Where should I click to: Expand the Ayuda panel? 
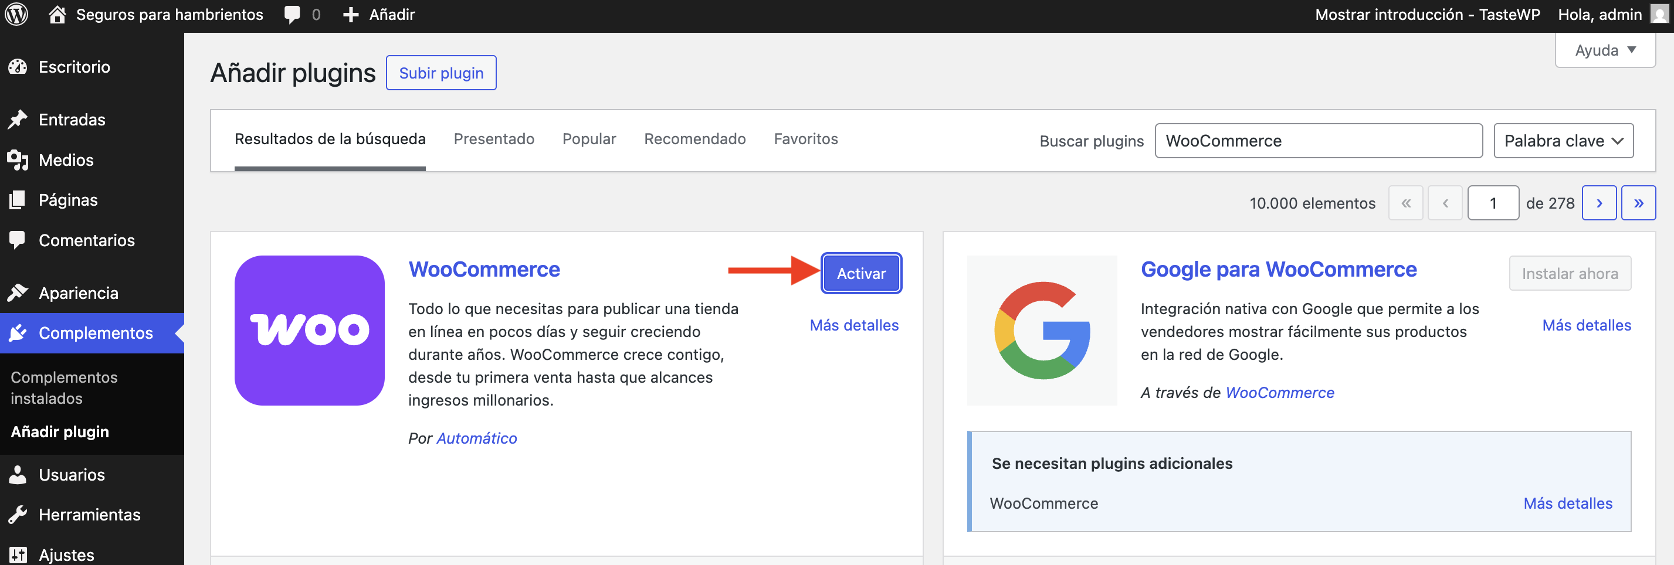pyautogui.click(x=1604, y=50)
